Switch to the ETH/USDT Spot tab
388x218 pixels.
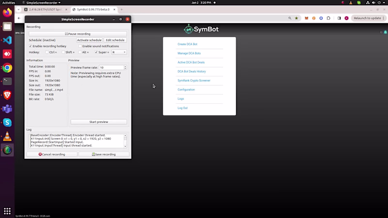(x=45, y=9)
